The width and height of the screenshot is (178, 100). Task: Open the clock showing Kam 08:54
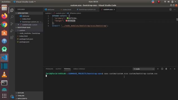pyautogui.click(x=93, y=2)
